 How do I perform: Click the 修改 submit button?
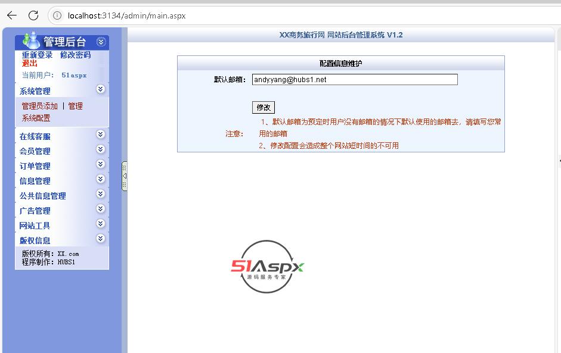point(264,107)
